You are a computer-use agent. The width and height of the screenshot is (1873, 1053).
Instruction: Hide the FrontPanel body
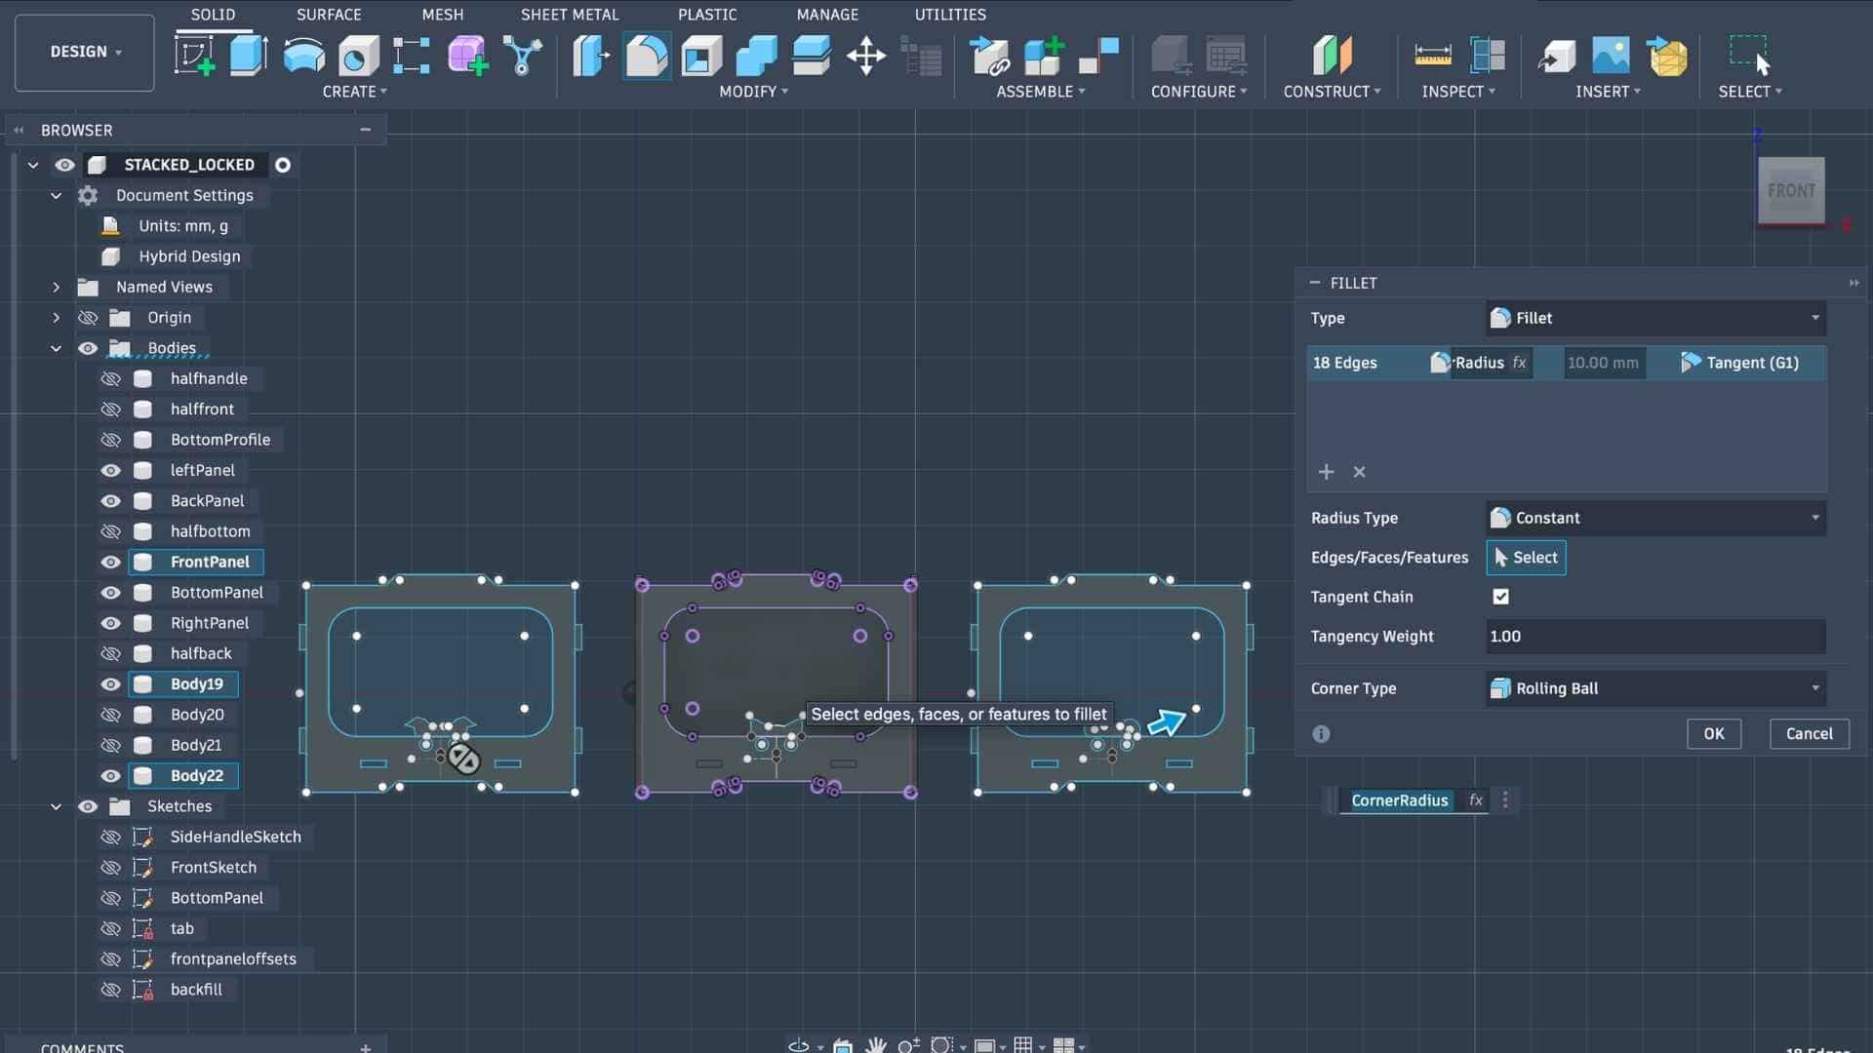pos(110,562)
